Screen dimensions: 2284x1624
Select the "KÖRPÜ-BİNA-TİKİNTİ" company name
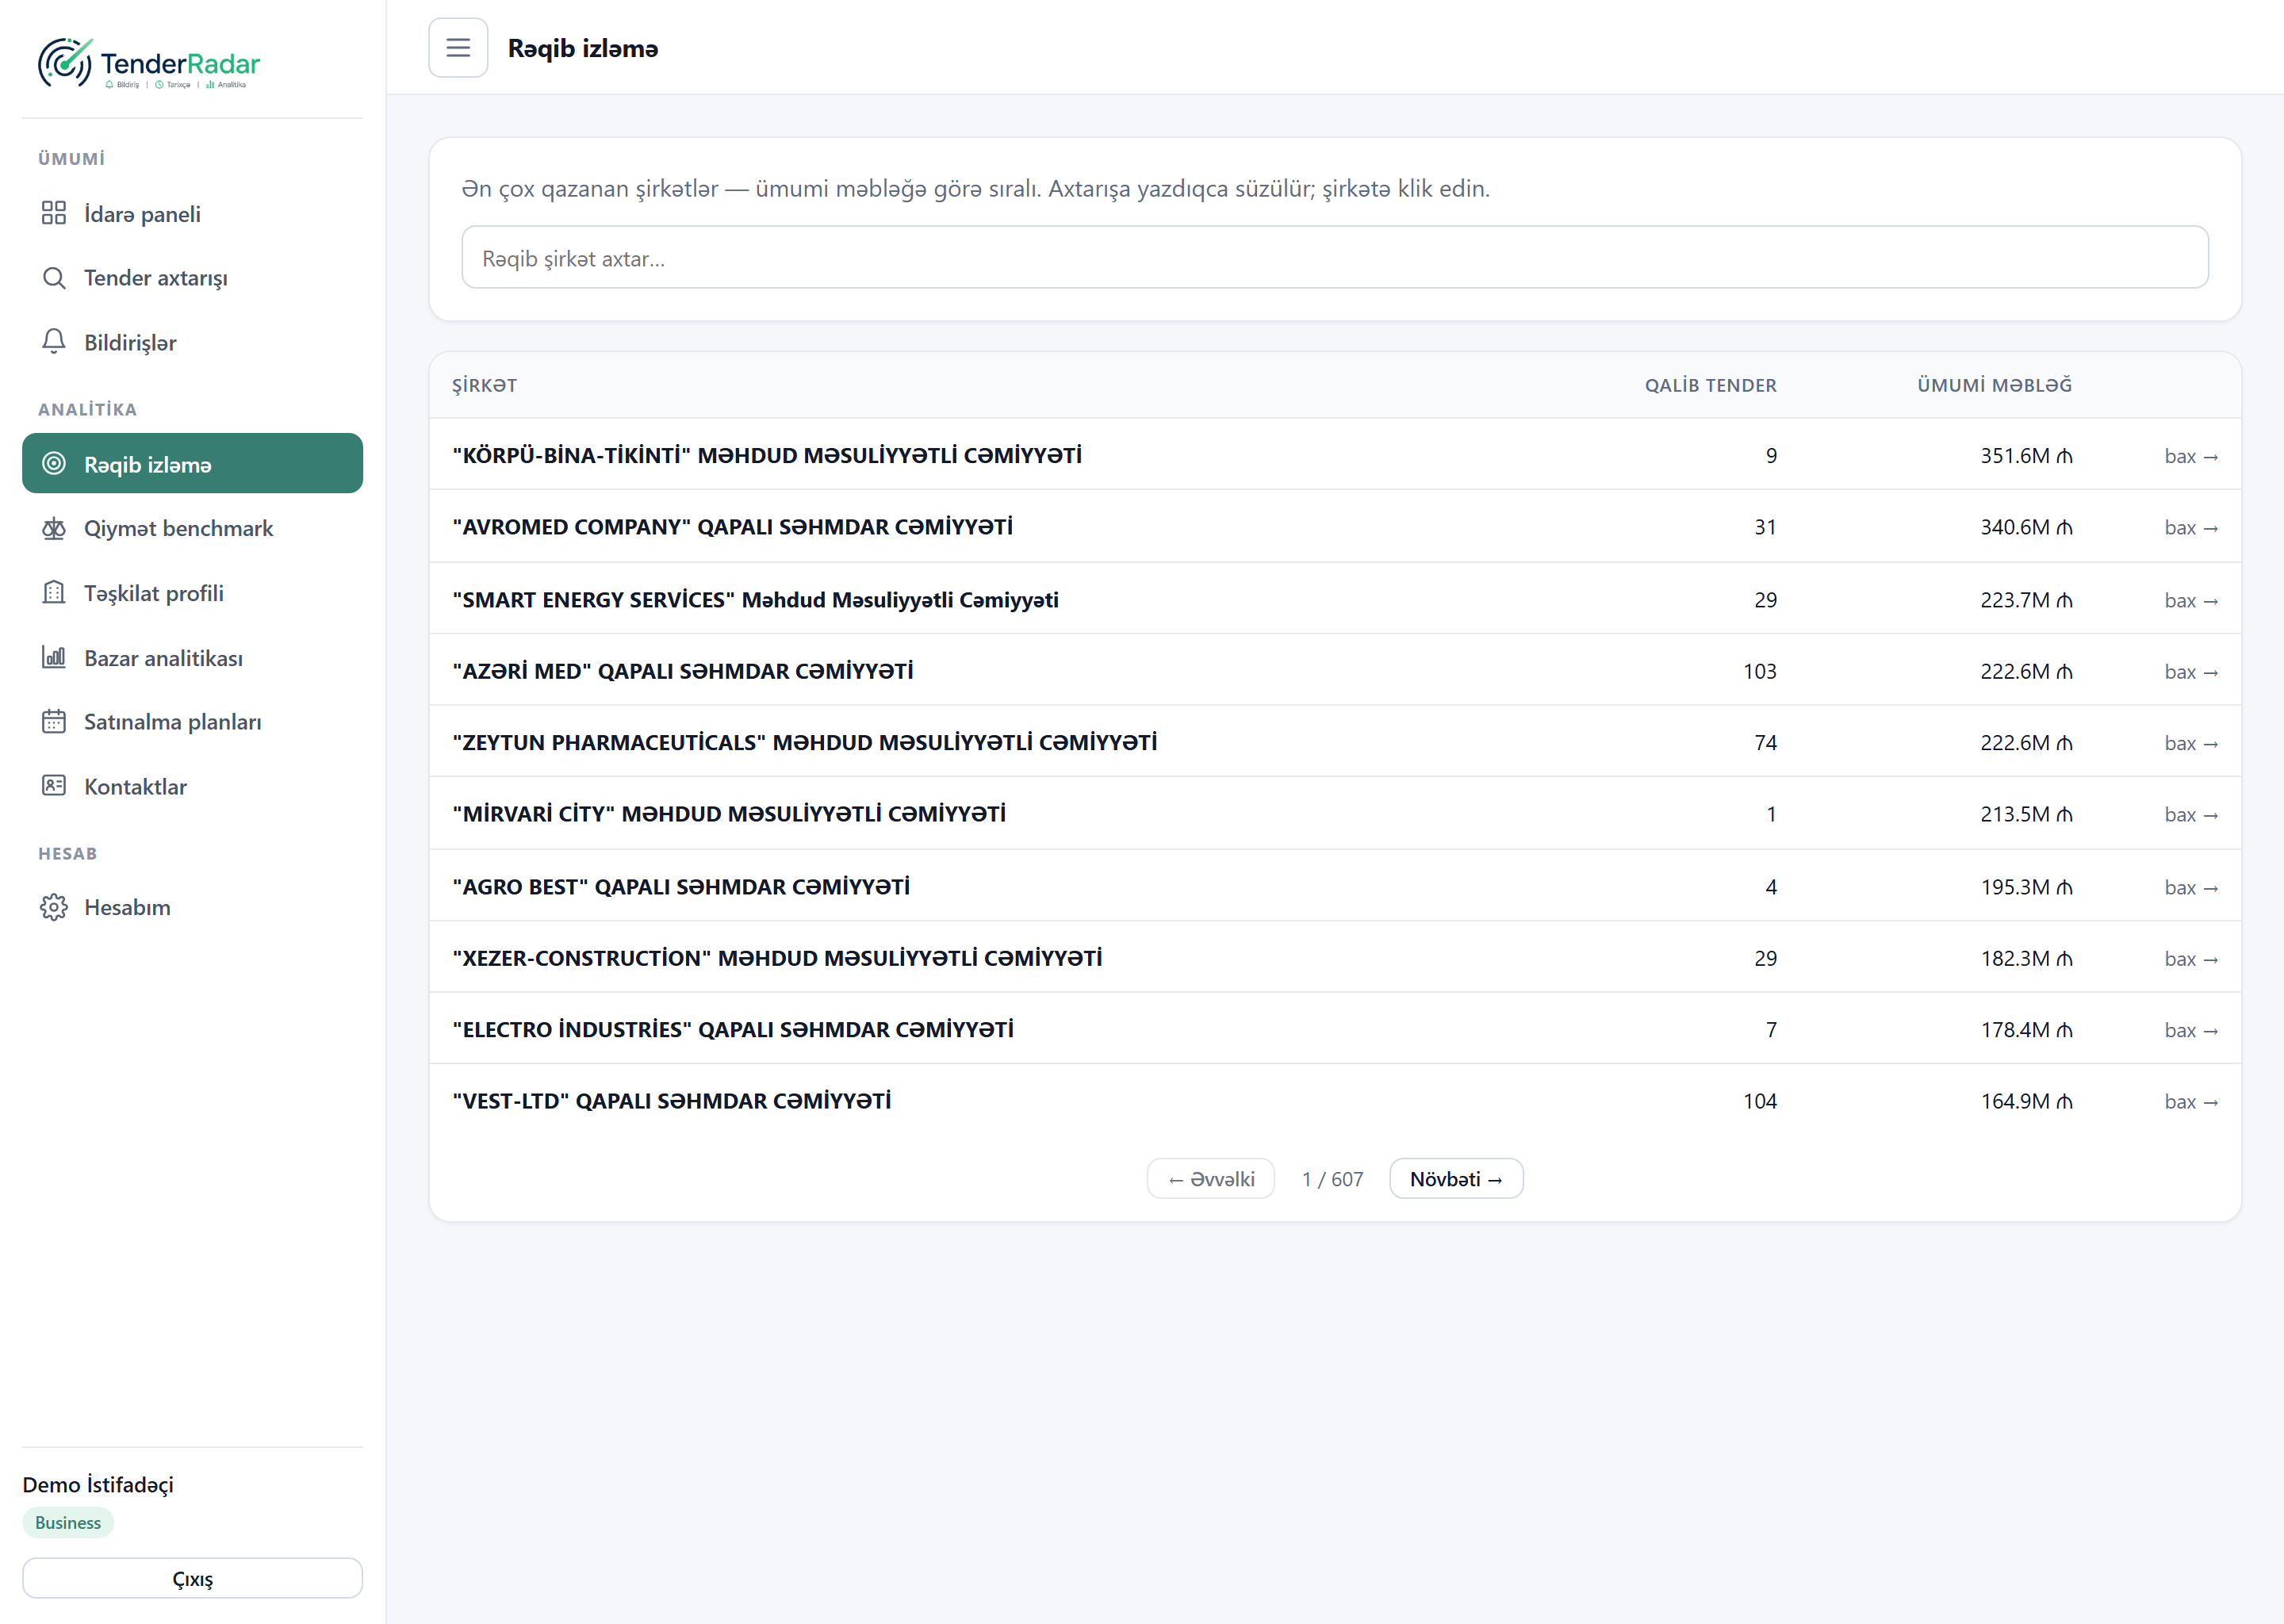[x=767, y=455]
